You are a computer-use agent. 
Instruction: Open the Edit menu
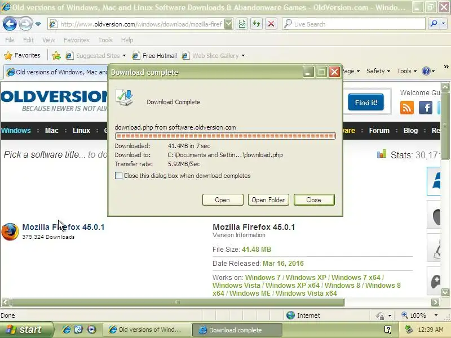pyautogui.click(x=28, y=40)
